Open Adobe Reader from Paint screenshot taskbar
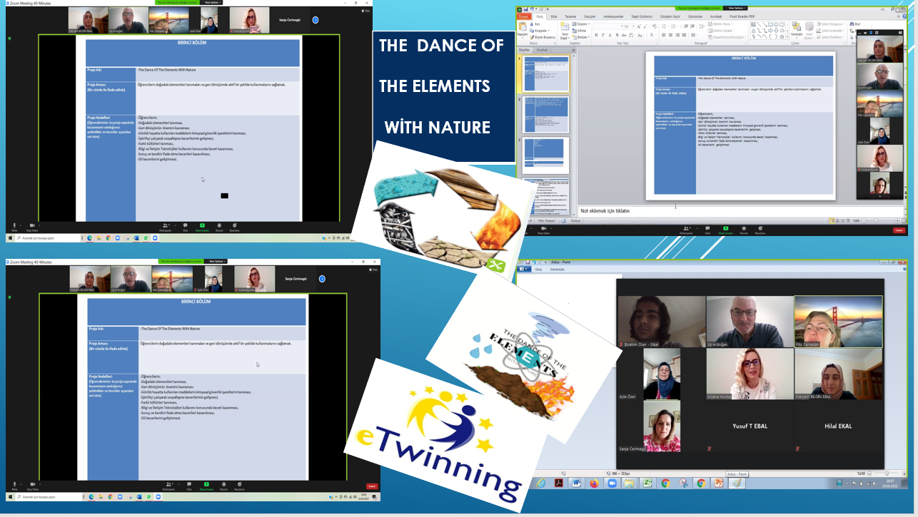The height and width of the screenshot is (517, 918). tap(559, 483)
